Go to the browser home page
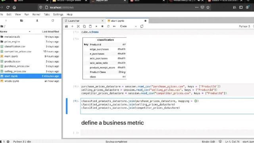The width and height of the screenshot is (254, 143). tap(14, 8)
